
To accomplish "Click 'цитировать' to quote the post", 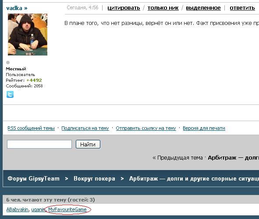I will [x=124, y=8].
